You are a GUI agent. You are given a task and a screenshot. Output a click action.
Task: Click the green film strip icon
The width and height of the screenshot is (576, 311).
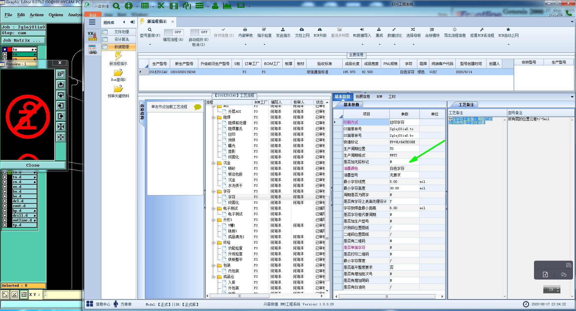tap(174, 6)
